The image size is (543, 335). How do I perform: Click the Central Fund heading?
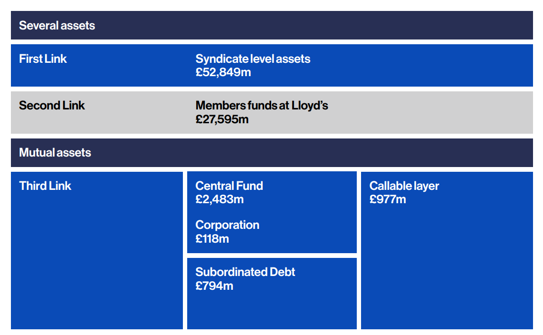tap(229, 186)
